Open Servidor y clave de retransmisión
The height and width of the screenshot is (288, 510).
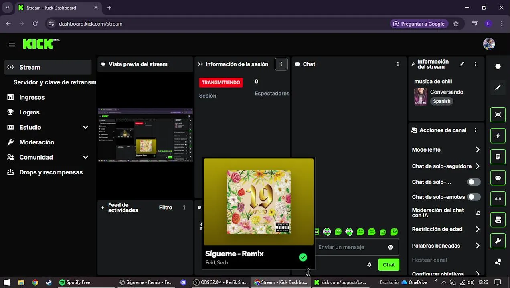[x=55, y=82]
